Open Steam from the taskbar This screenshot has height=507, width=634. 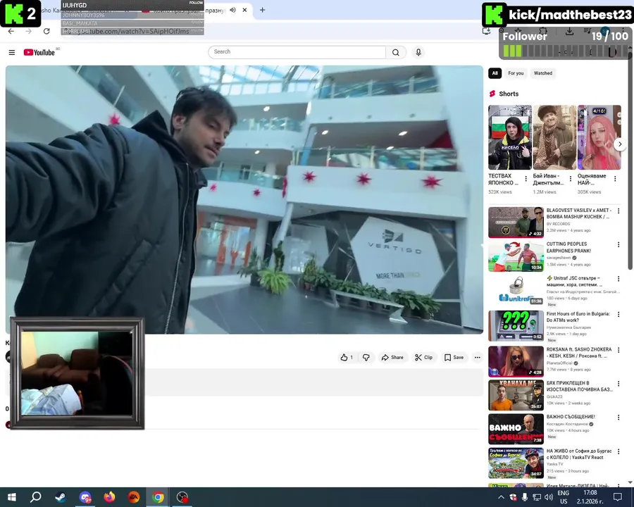click(61, 497)
